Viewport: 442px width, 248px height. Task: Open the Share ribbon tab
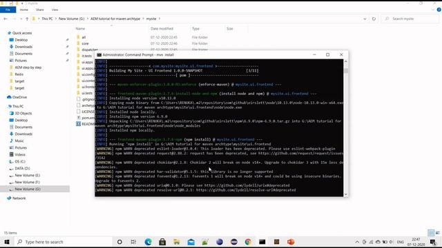(x=40, y=10)
